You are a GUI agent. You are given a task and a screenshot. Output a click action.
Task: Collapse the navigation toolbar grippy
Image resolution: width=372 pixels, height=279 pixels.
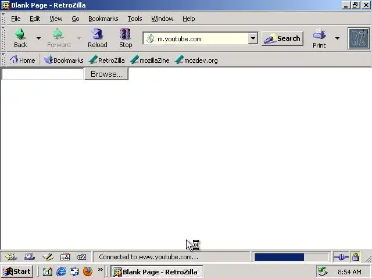pyautogui.click(x=3, y=38)
